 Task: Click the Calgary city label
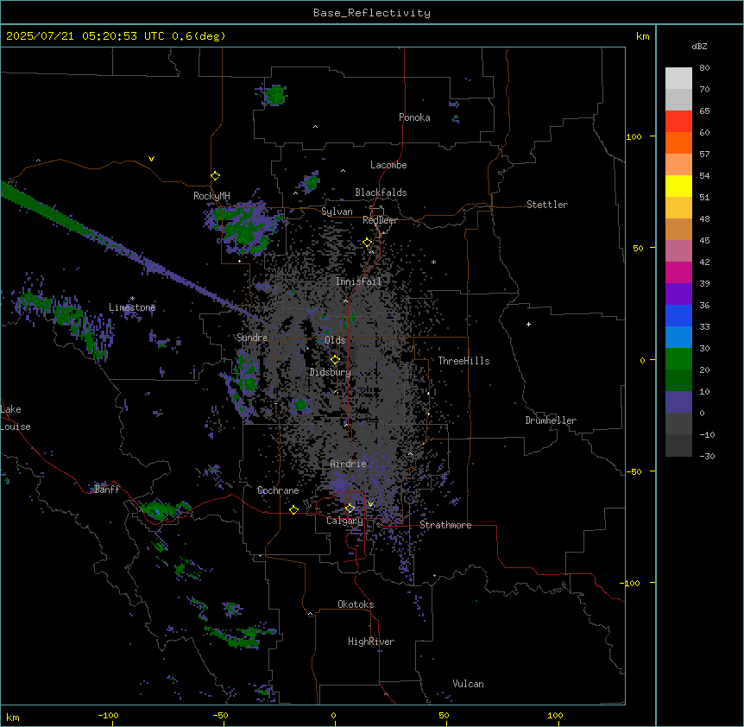click(344, 521)
